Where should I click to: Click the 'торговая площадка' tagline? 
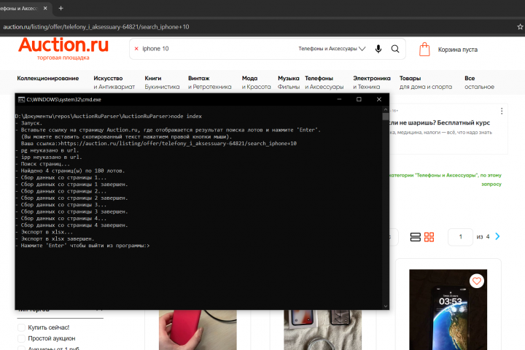(x=63, y=58)
